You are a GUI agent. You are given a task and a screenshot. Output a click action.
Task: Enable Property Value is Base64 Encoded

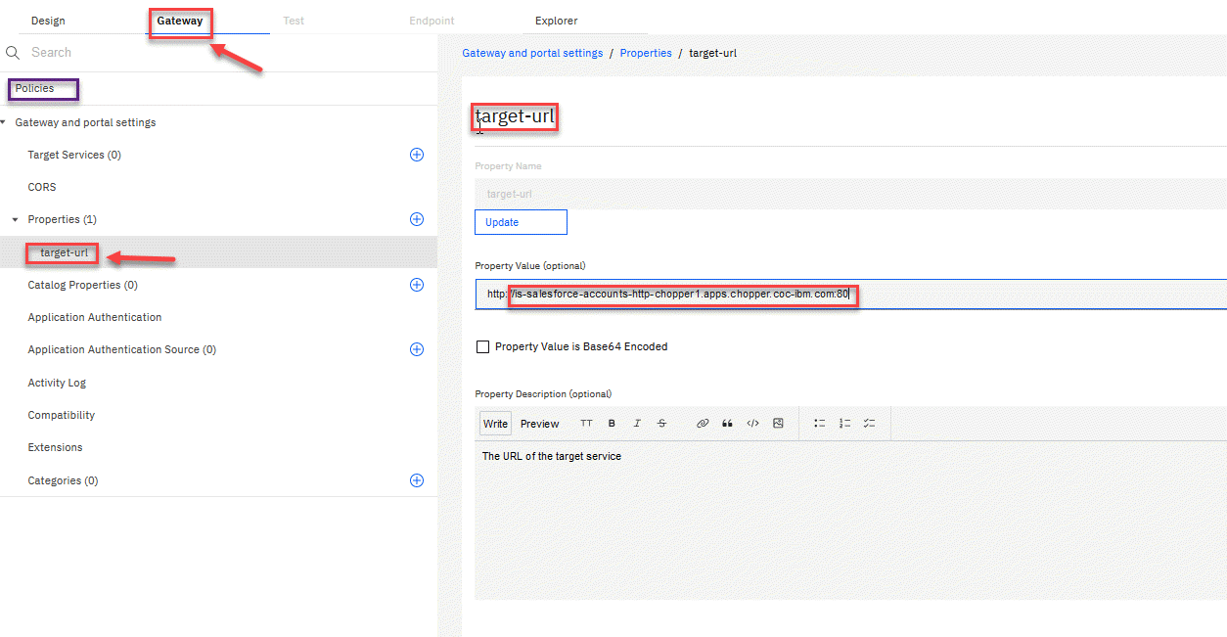[482, 346]
